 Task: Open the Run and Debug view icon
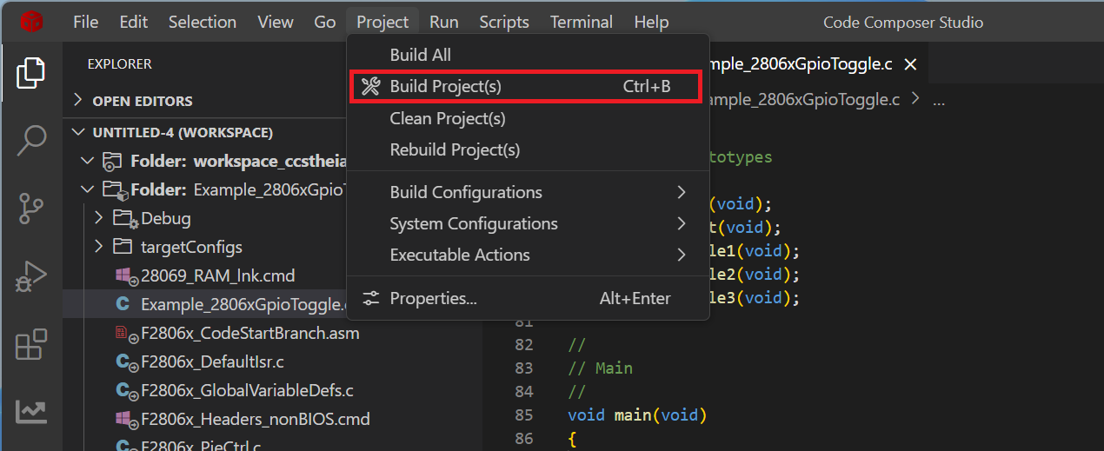(x=31, y=277)
